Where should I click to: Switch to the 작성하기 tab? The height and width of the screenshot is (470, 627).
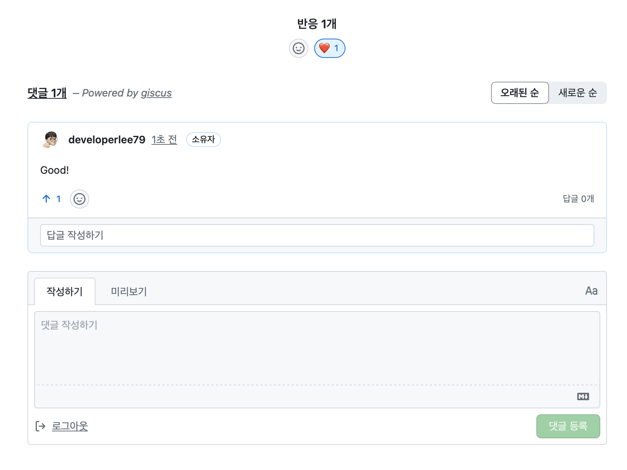65,291
